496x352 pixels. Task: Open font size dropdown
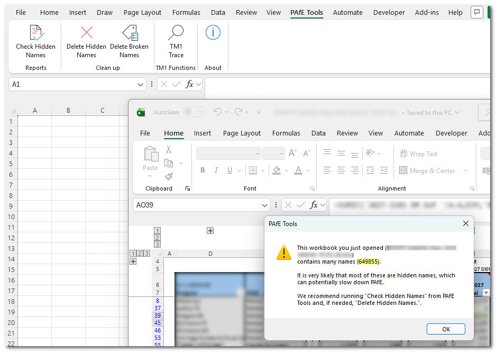click(281, 154)
